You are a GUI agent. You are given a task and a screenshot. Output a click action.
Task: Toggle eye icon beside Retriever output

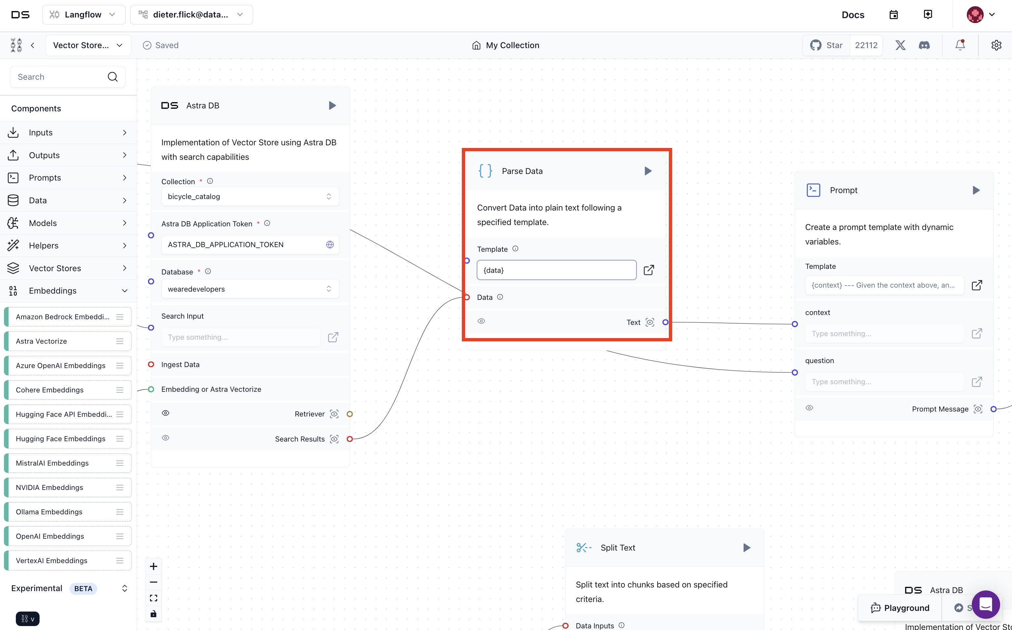(x=165, y=413)
